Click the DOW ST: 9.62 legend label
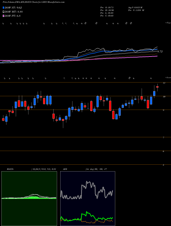The height and width of the screenshot is (226, 171). point(13,8)
